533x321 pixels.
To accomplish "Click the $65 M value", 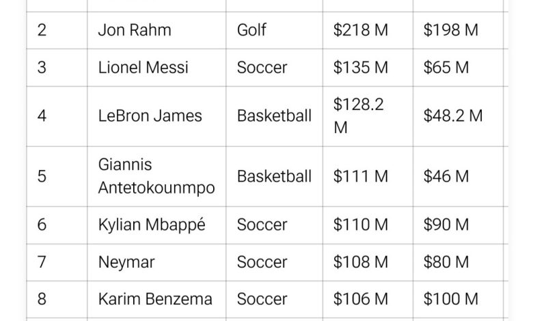I will pyautogui.click(x=446, y=68).
